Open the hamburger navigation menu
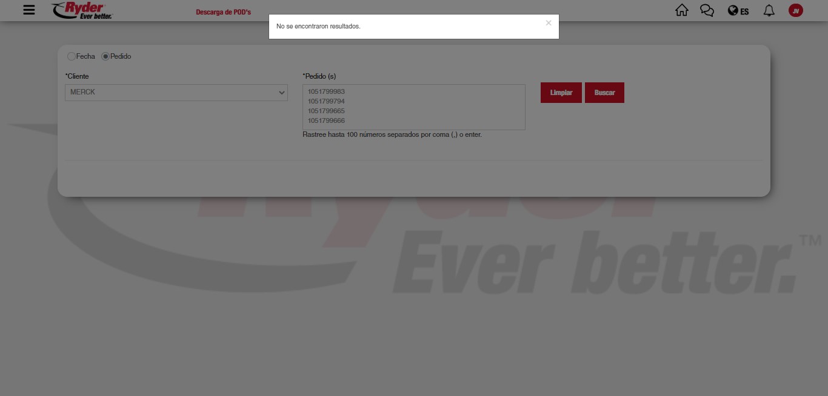 (28, 10)
